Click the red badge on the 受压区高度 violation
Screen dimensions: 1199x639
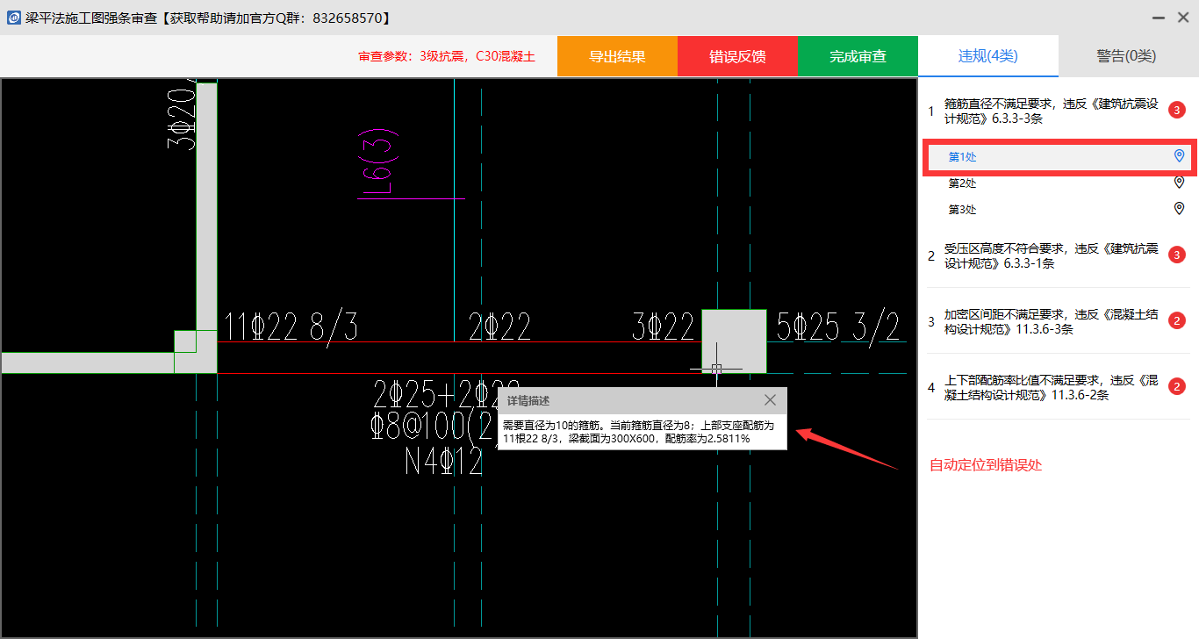(x=1177, y=255)
